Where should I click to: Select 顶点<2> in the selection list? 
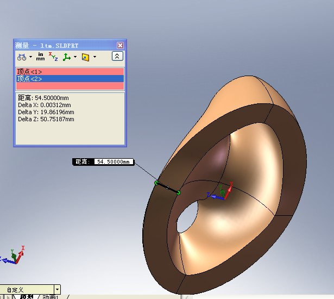click(70, 79)
